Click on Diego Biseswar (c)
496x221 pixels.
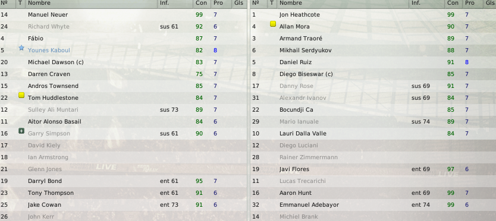point(306,74)
